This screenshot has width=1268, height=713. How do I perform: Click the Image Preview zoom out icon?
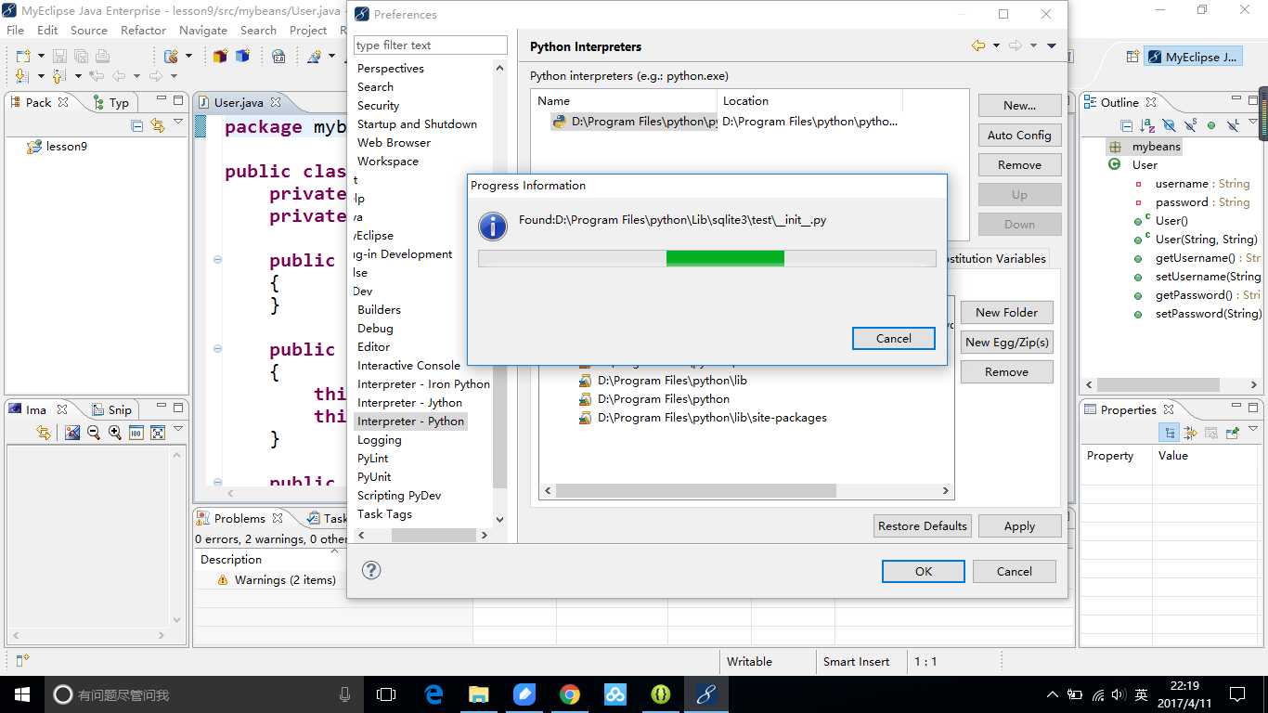94,433
